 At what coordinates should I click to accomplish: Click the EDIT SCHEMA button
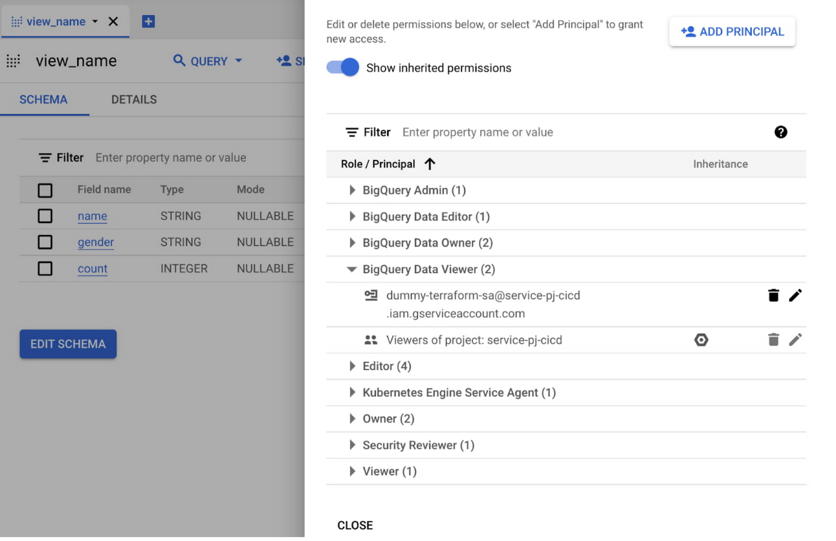[x=68, y=344]
